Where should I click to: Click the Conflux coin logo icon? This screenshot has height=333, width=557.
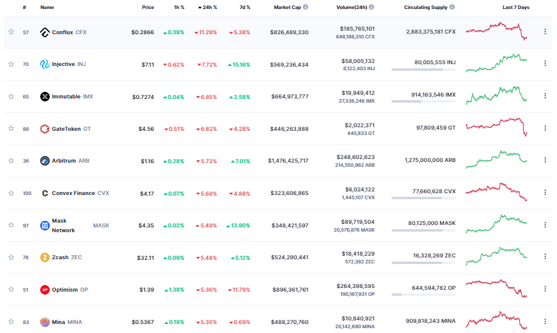44,32
